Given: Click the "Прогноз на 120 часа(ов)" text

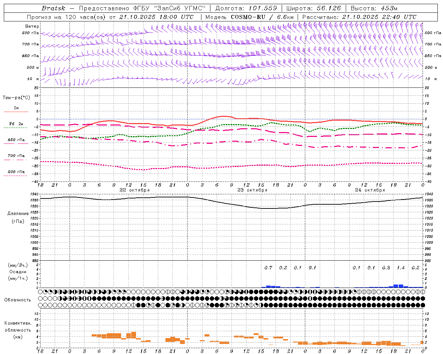Looking at the screenshot, I should (x=66, y=17).
